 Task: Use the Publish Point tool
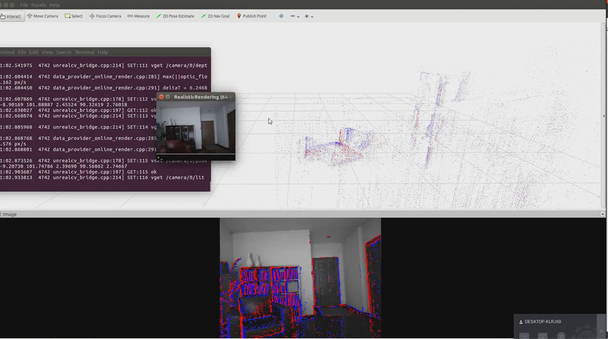pos(251,16)
